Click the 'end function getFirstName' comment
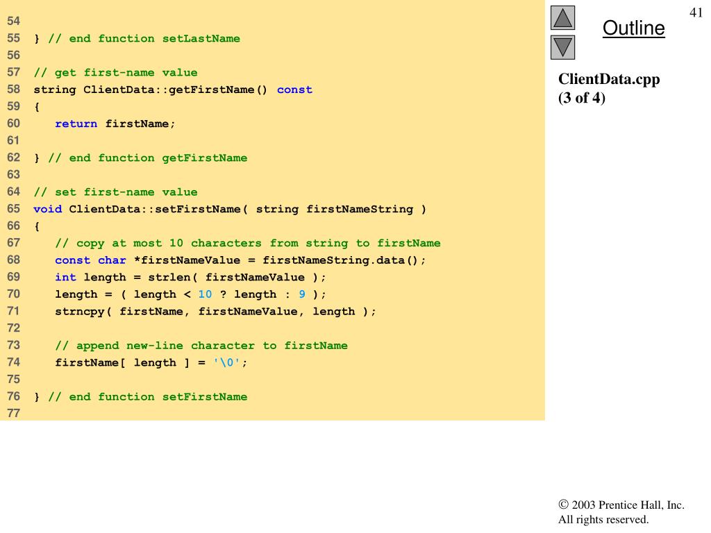The width and height of the screenshot is (711, 533). 148,158
